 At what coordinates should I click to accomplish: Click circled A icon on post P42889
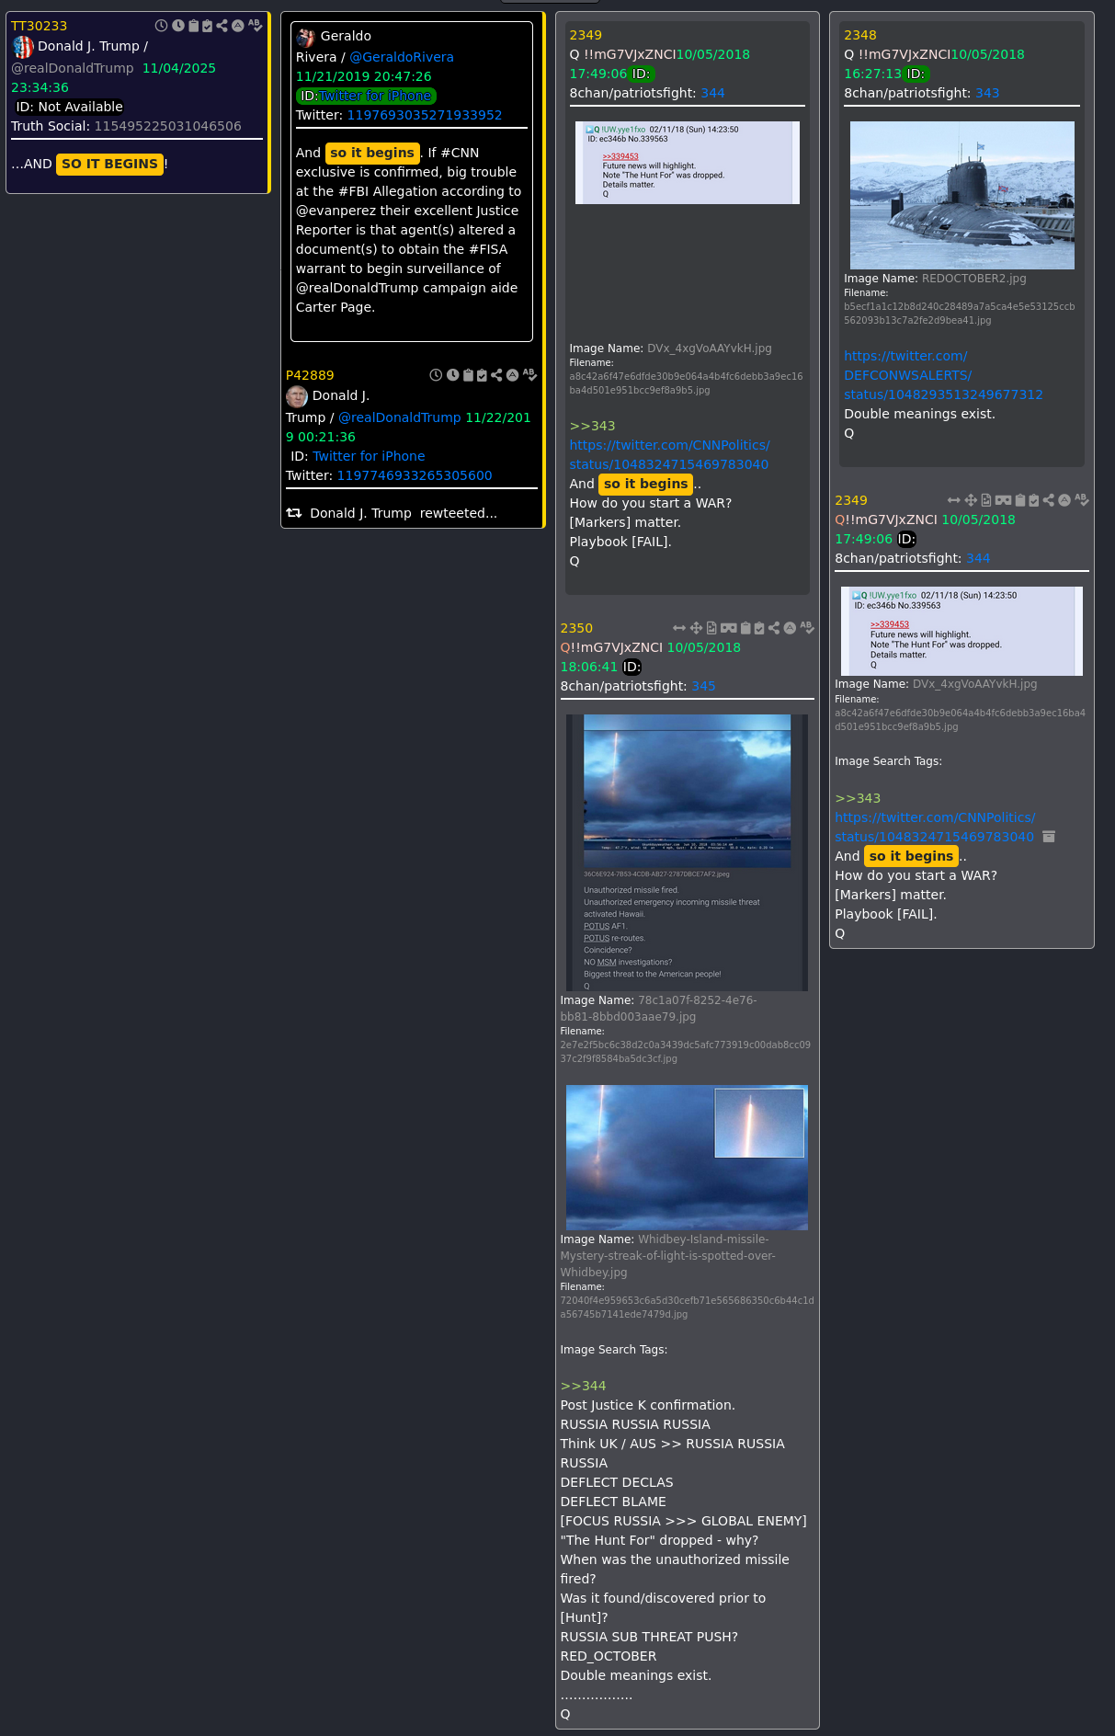[x=512, y=375]
